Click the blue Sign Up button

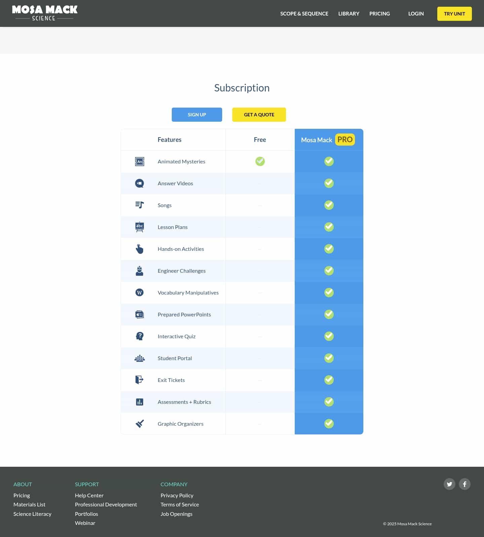coord(197,115)
